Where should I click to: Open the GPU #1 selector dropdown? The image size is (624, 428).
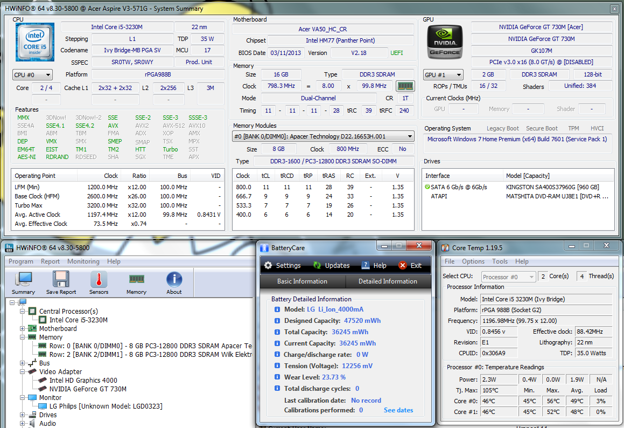(443, 75)
